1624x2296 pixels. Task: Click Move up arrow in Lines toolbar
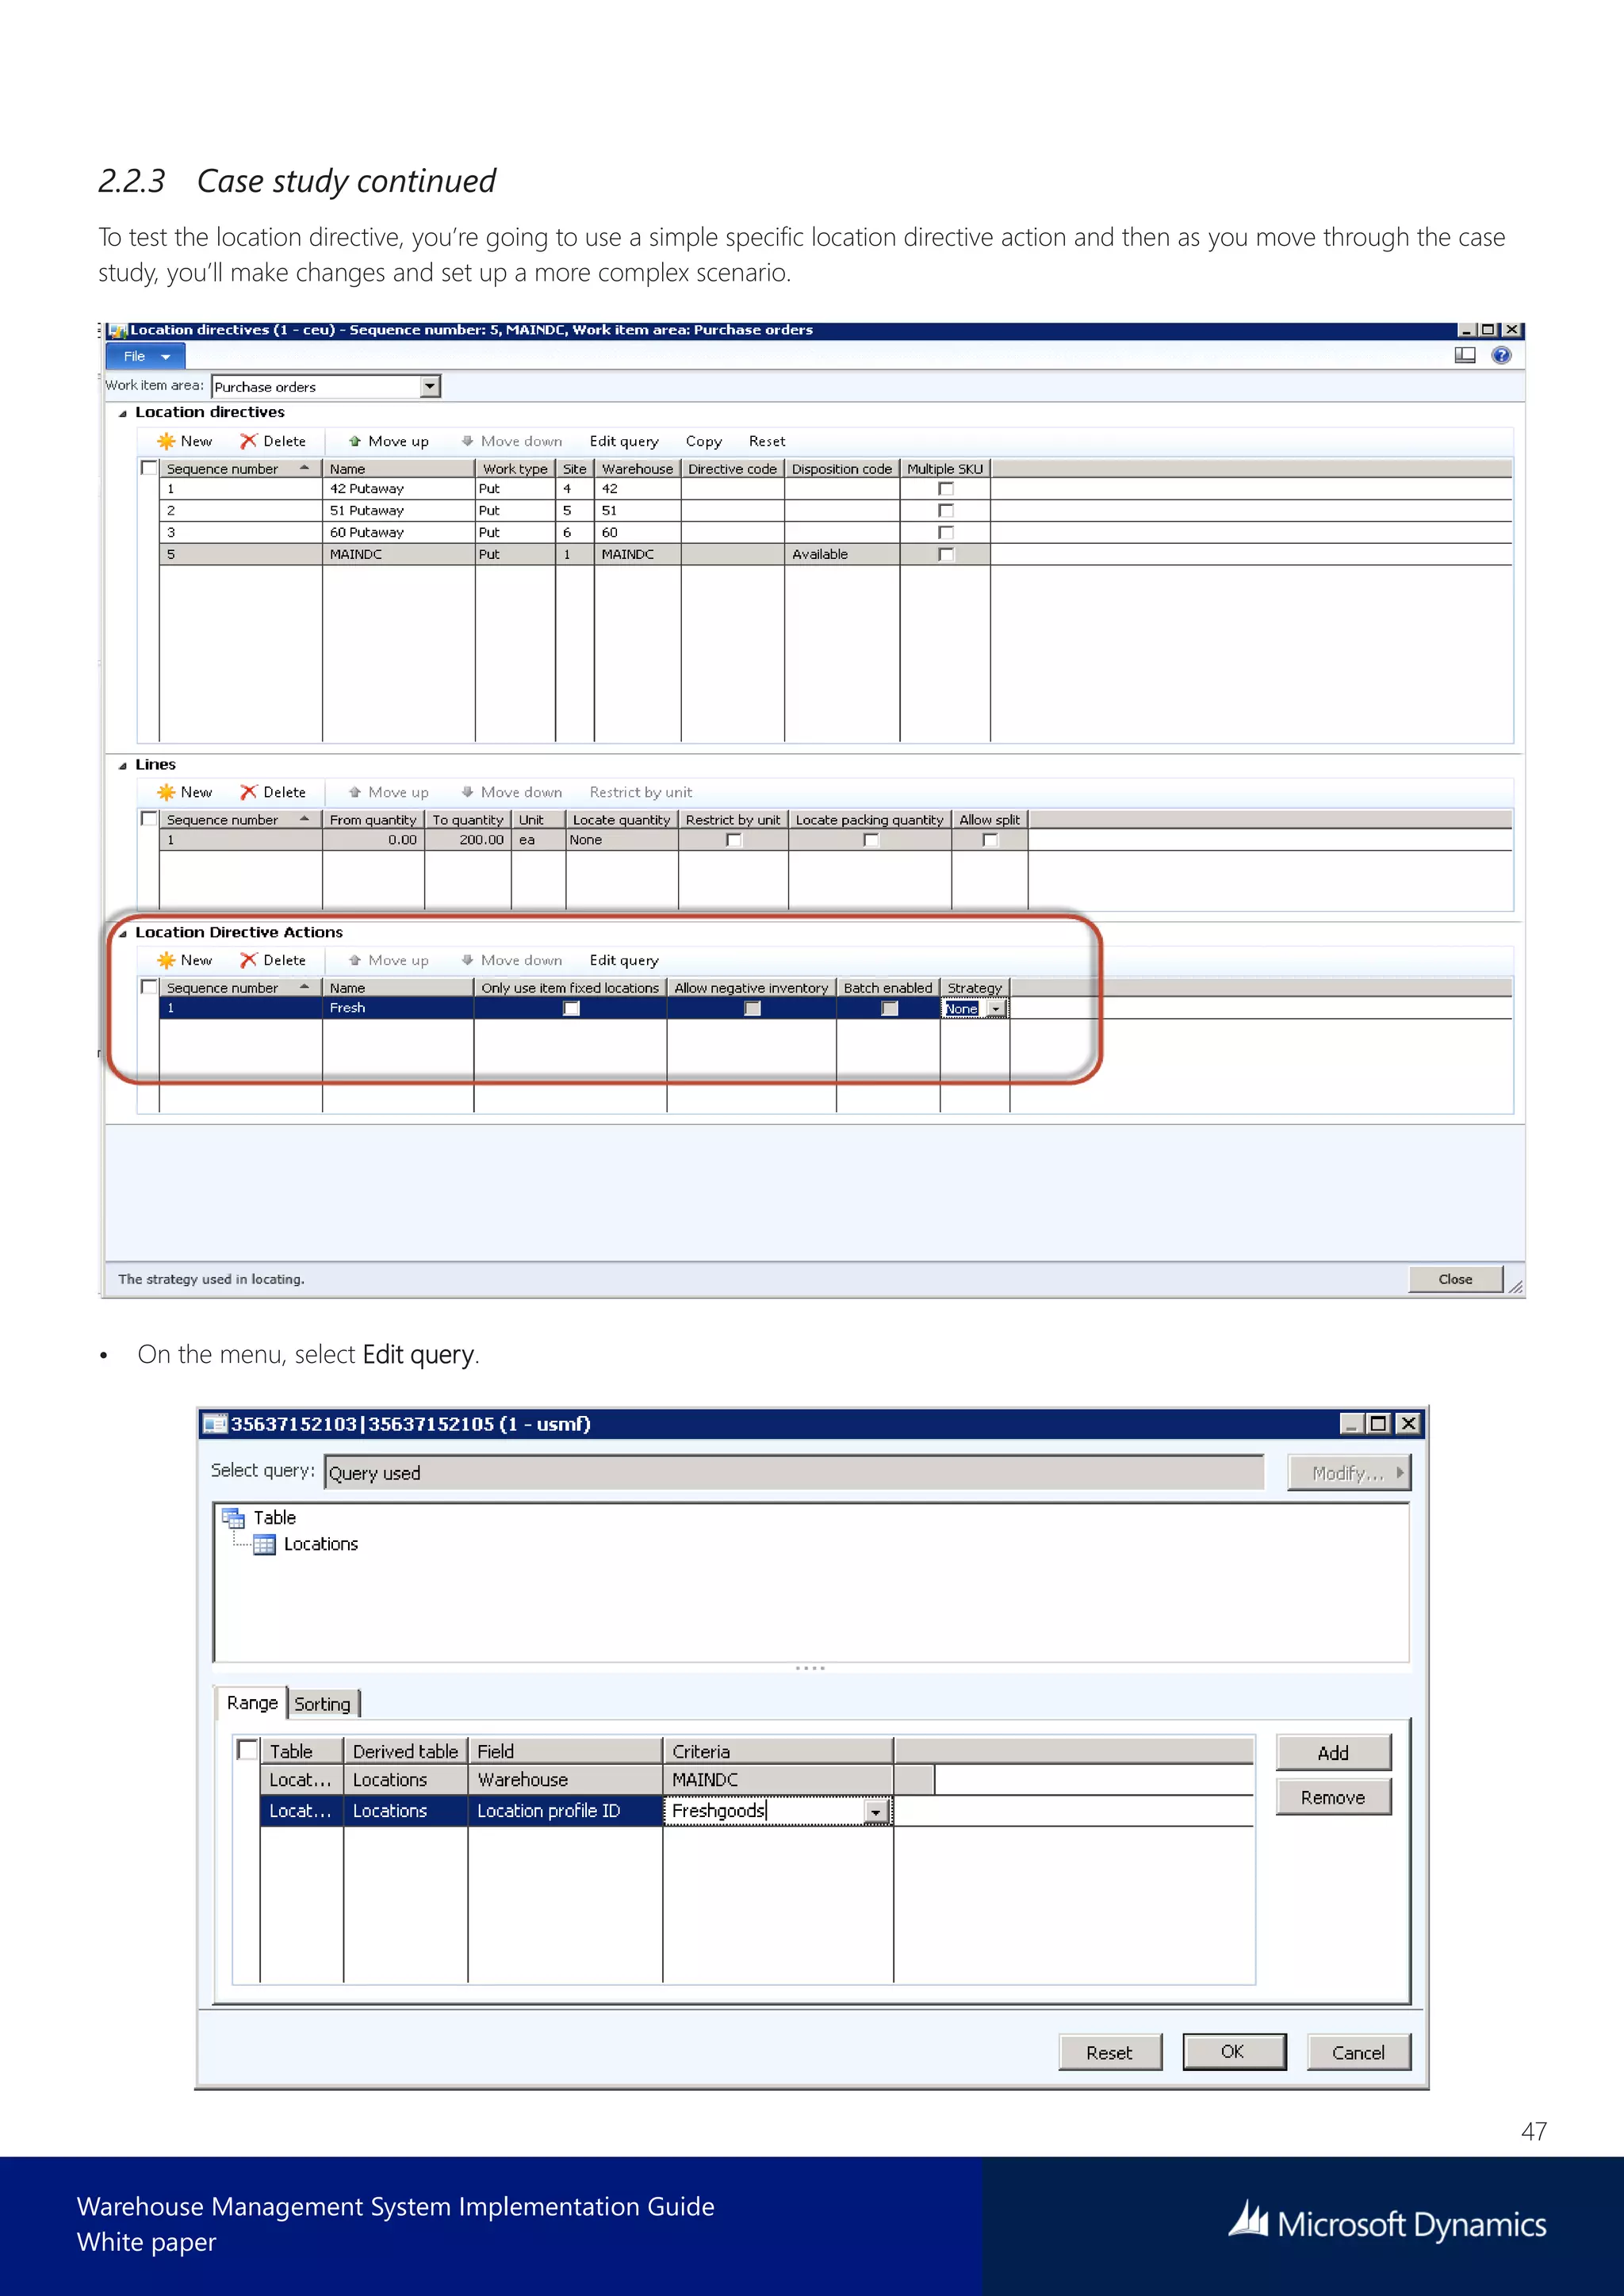[x=354, y=792]
